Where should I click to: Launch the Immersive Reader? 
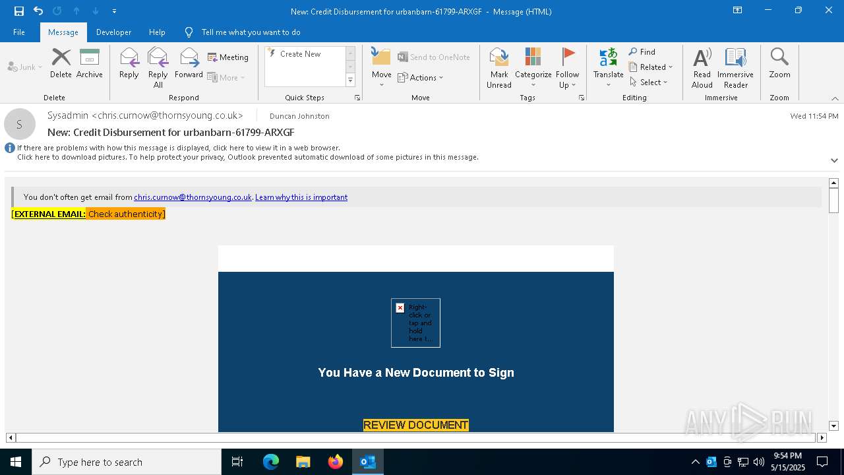coord(736,68)
